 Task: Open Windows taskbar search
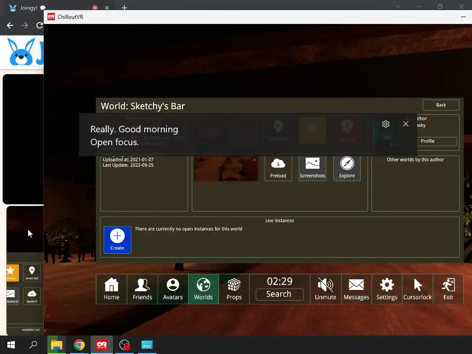pyautogui.click(x=33, y=345)
